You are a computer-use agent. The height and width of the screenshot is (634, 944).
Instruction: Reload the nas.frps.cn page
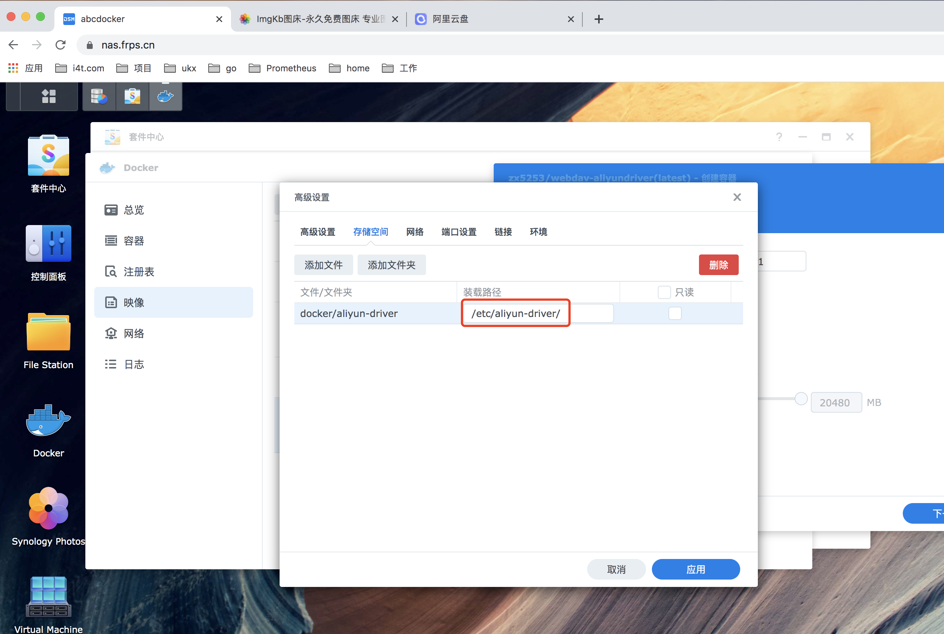60,44
